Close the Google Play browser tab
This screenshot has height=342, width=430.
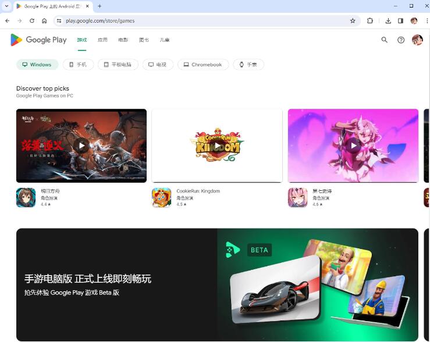87,6
